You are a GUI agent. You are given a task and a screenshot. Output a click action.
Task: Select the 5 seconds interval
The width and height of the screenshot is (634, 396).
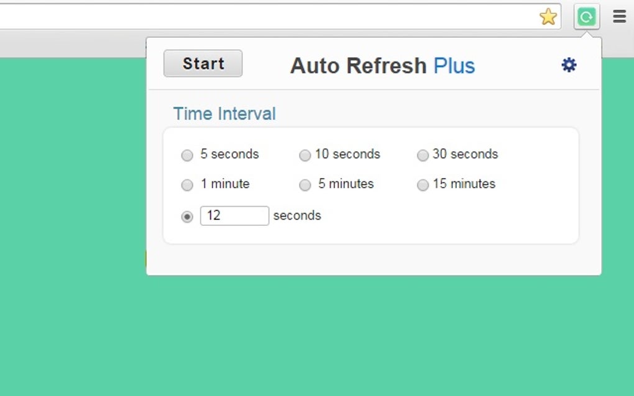(x=187, y=155)
